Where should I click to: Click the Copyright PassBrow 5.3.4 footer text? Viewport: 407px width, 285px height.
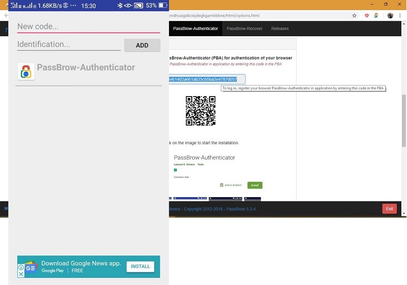(212, 209)
